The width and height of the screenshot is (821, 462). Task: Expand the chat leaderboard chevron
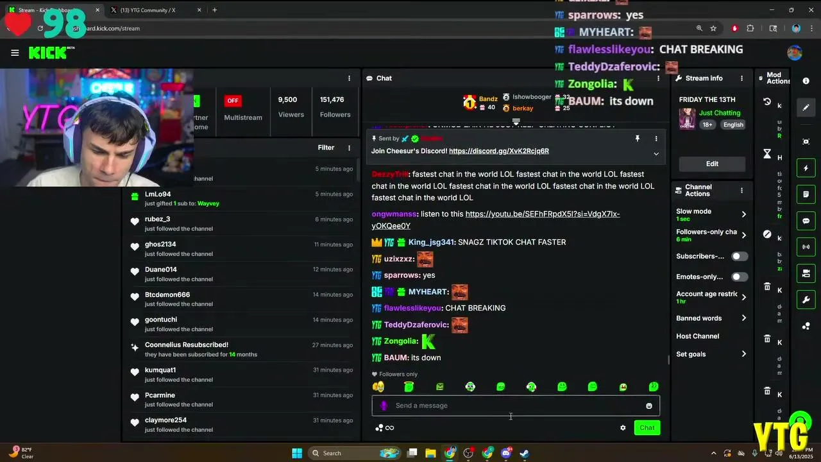tap(516, 121)
